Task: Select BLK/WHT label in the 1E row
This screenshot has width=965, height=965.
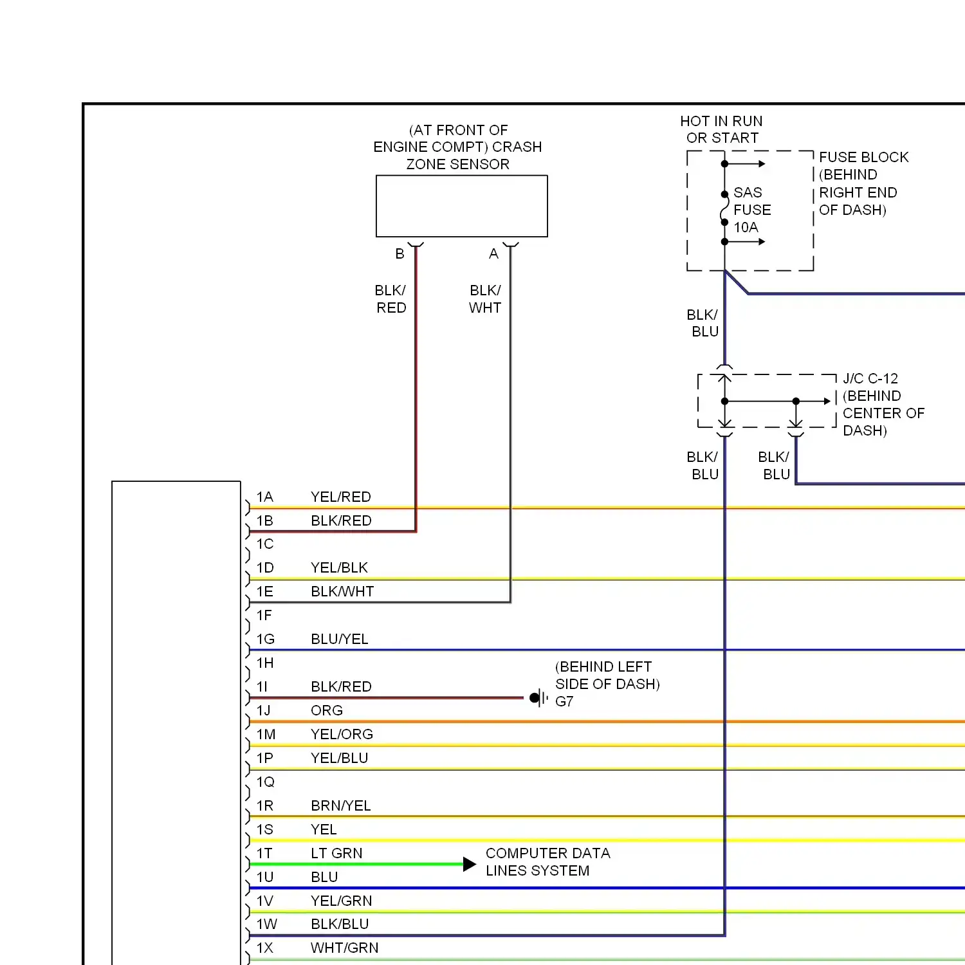Action: click(342, 592)
